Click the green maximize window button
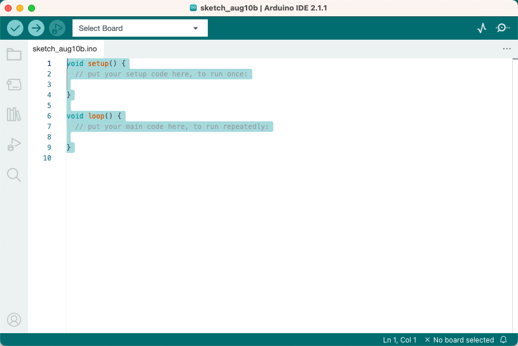The width and height of the screenshot is (518, 346). point(32,8)
